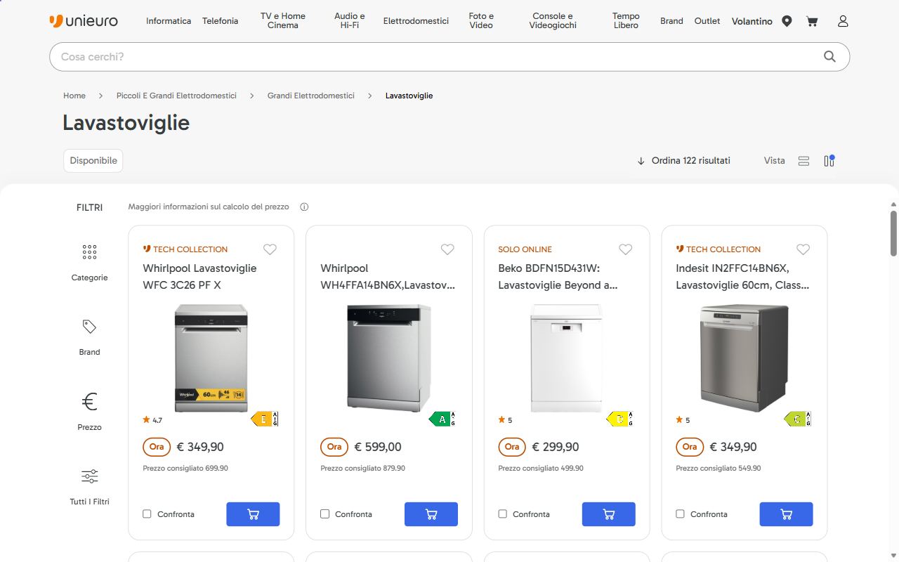Open the shopping cart in header
Image resolution: width=899 pixels, height=562 pixels.
(x=812, y=21)
